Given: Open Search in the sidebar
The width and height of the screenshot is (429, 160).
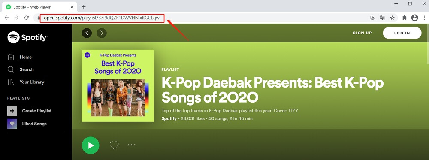Looking at the screenshot, I should pyautogui.click(x=27, y=69).
